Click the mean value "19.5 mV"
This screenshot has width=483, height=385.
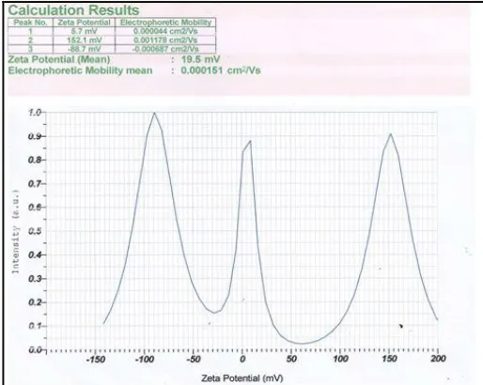[200, 59]
